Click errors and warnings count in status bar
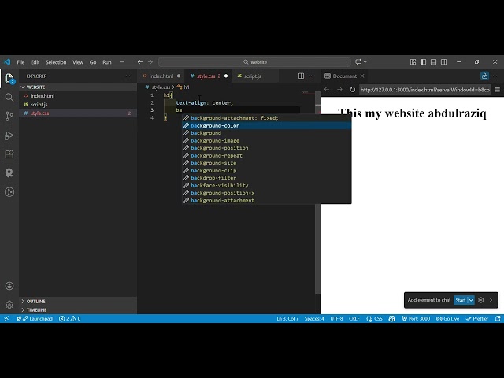 click(x=70, y=318)
